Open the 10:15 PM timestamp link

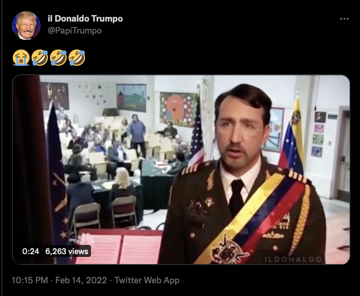point(30,280)
